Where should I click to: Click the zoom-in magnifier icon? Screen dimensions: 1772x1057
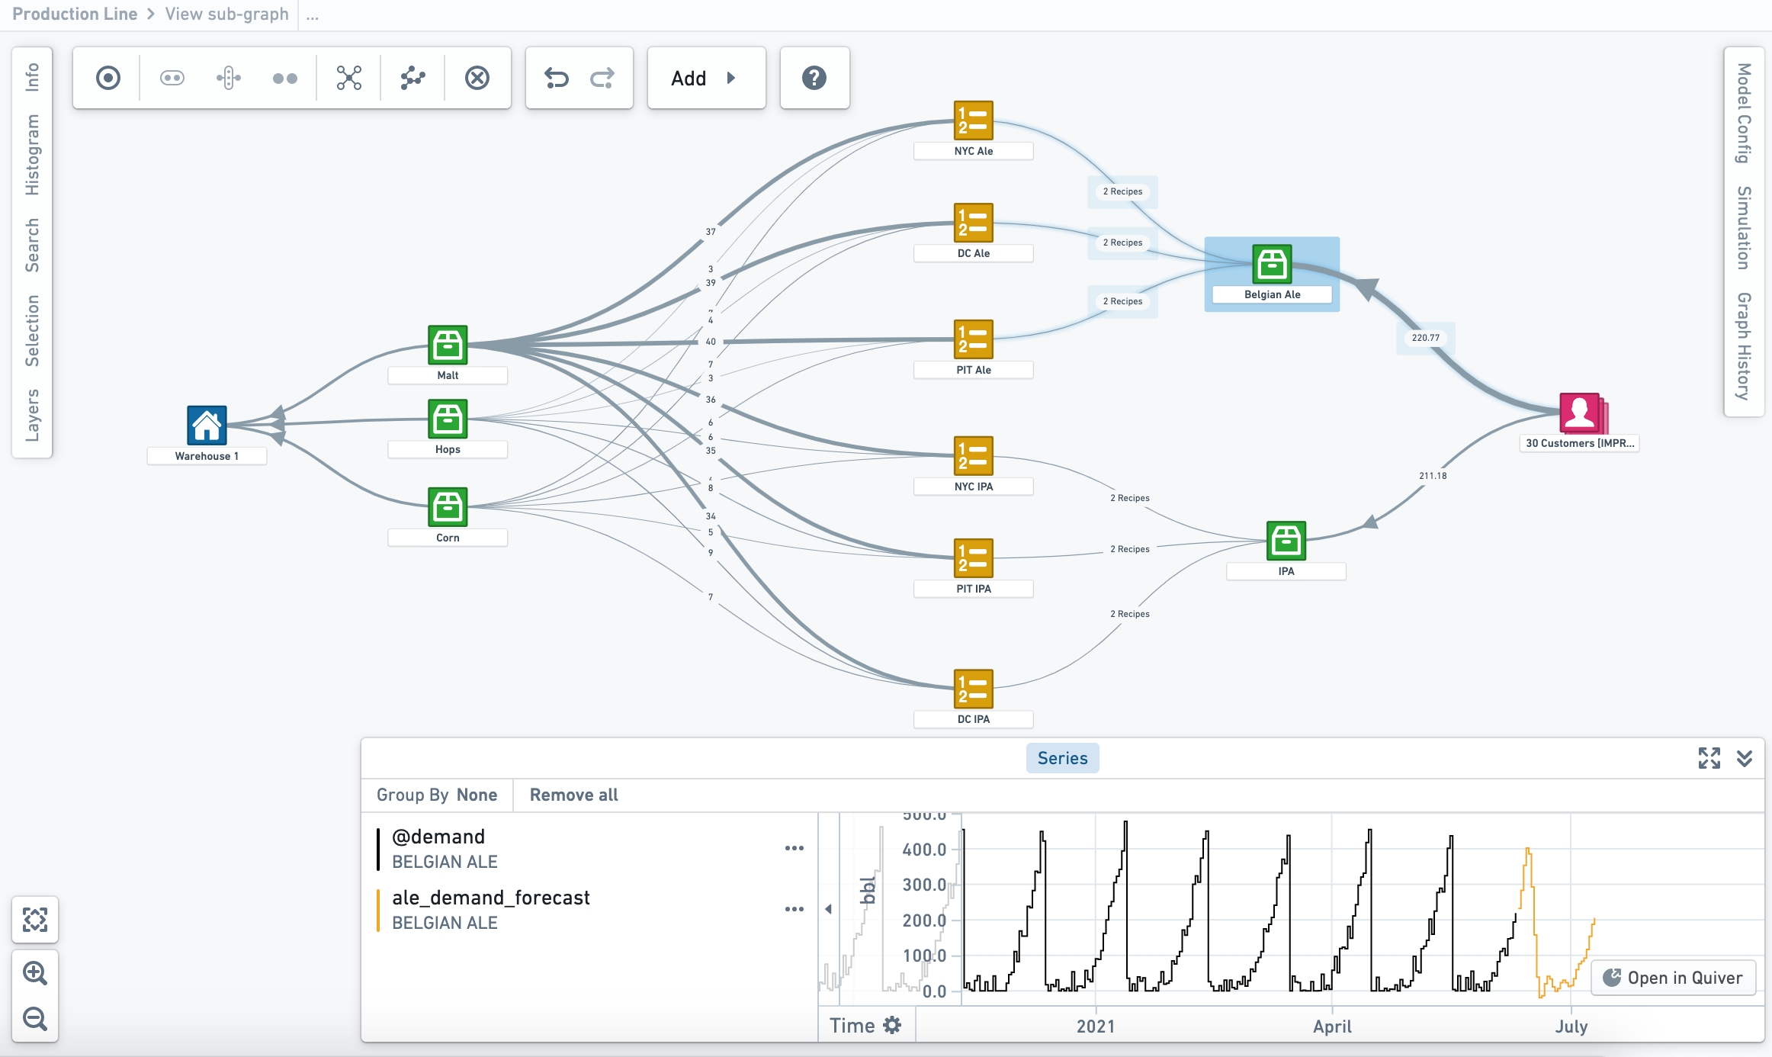pos(34,972)
